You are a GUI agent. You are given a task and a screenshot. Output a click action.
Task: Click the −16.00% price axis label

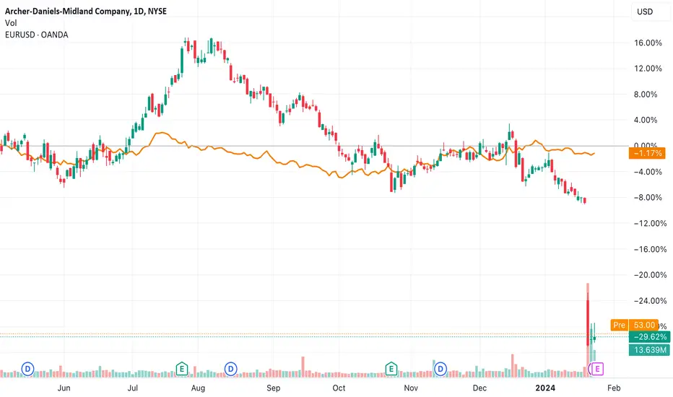tap(650, 249)
